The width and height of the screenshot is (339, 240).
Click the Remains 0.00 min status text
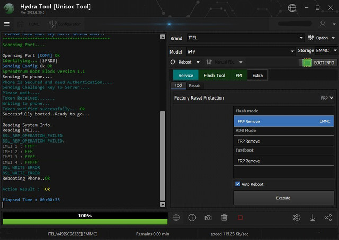[x=153, y=234]
